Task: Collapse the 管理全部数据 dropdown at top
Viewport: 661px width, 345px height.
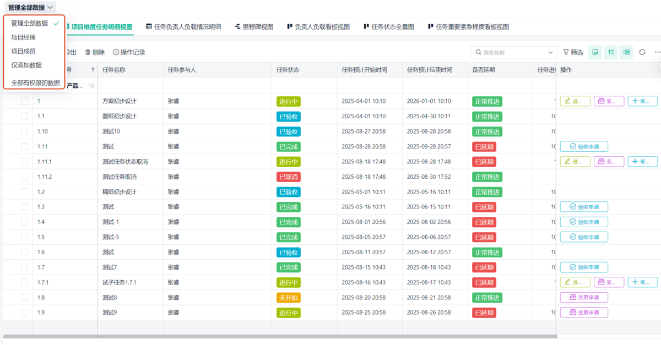Action: click(x=30, y=7)
